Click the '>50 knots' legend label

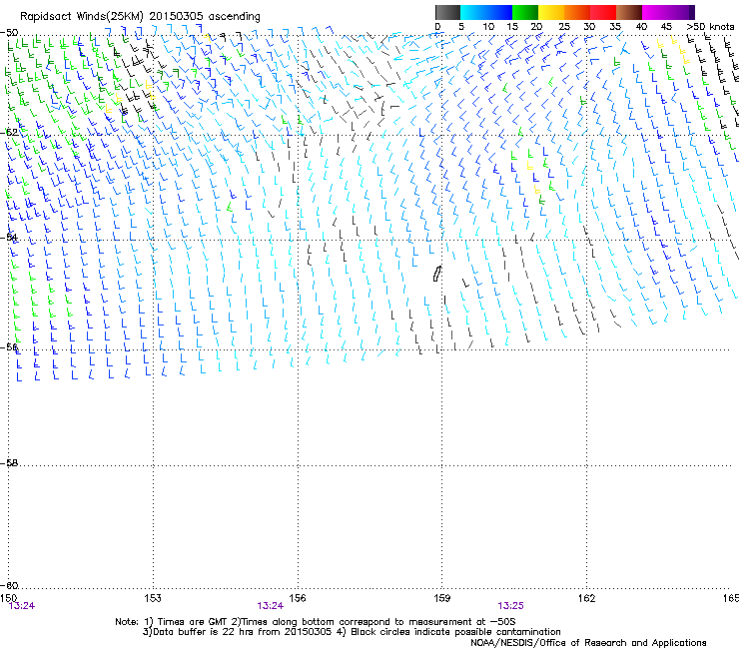(x=710, y=27)
